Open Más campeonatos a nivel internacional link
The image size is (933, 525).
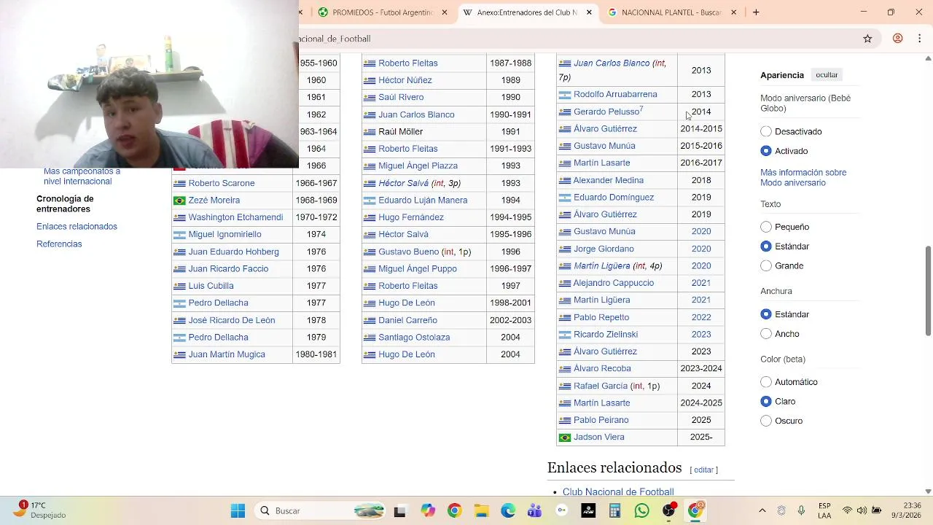[x=82, y=176]
